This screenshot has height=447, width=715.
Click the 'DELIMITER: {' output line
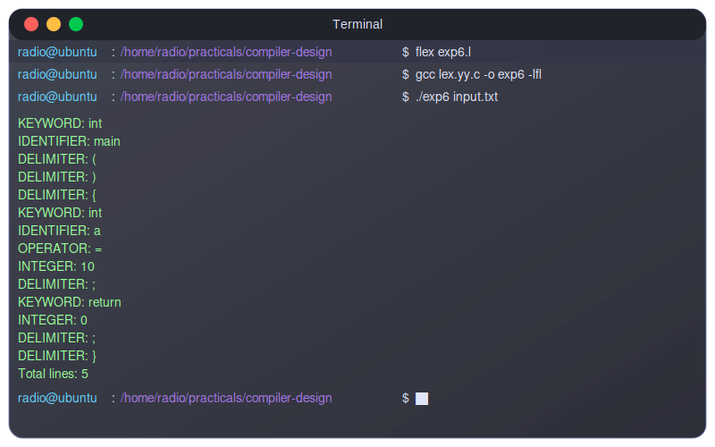pos(57,195)
